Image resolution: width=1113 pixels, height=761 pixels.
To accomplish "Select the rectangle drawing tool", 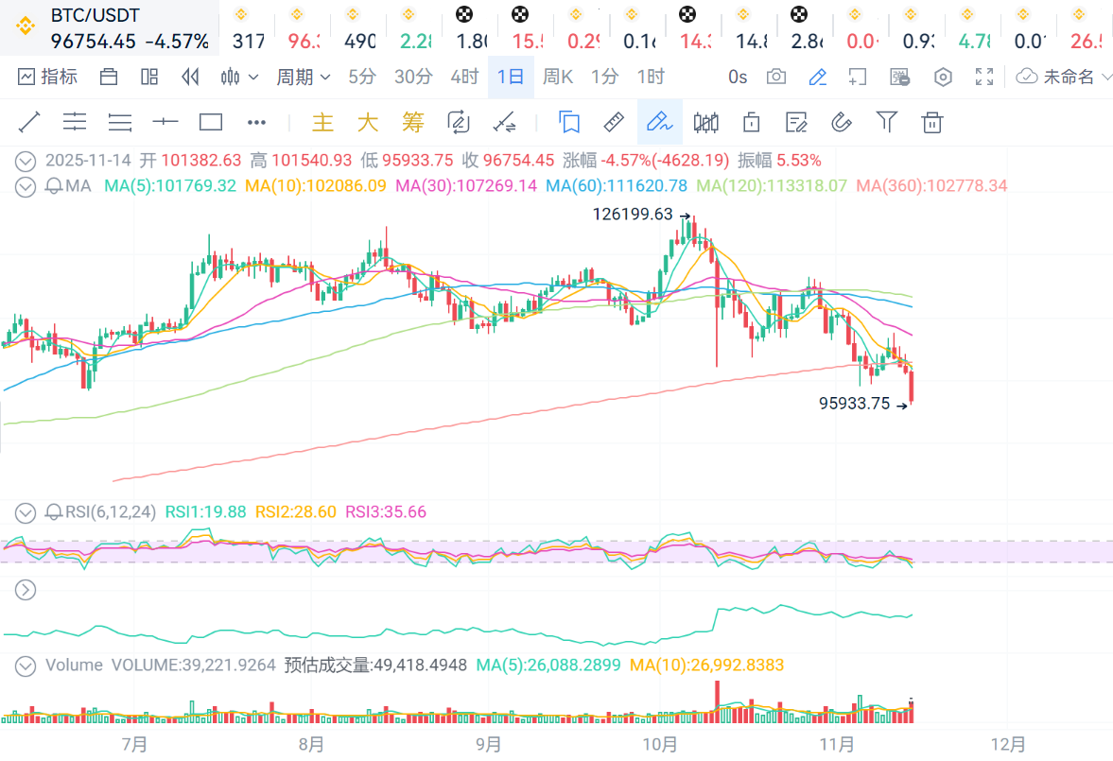I will pos(211,122).
